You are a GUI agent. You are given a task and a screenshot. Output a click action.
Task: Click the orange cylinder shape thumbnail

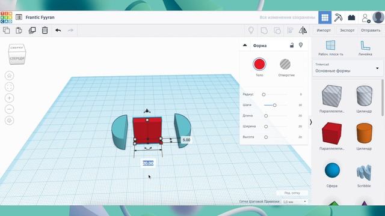point(364,133)
